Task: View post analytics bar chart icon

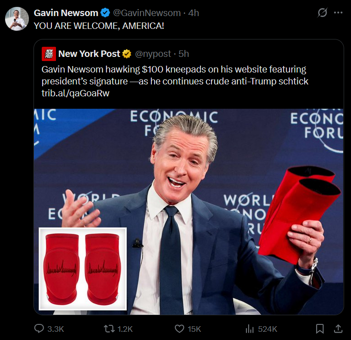Action: (x=250, y=329)
